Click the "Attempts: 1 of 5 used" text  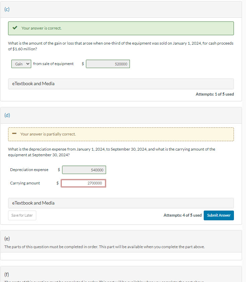point(214,94)
